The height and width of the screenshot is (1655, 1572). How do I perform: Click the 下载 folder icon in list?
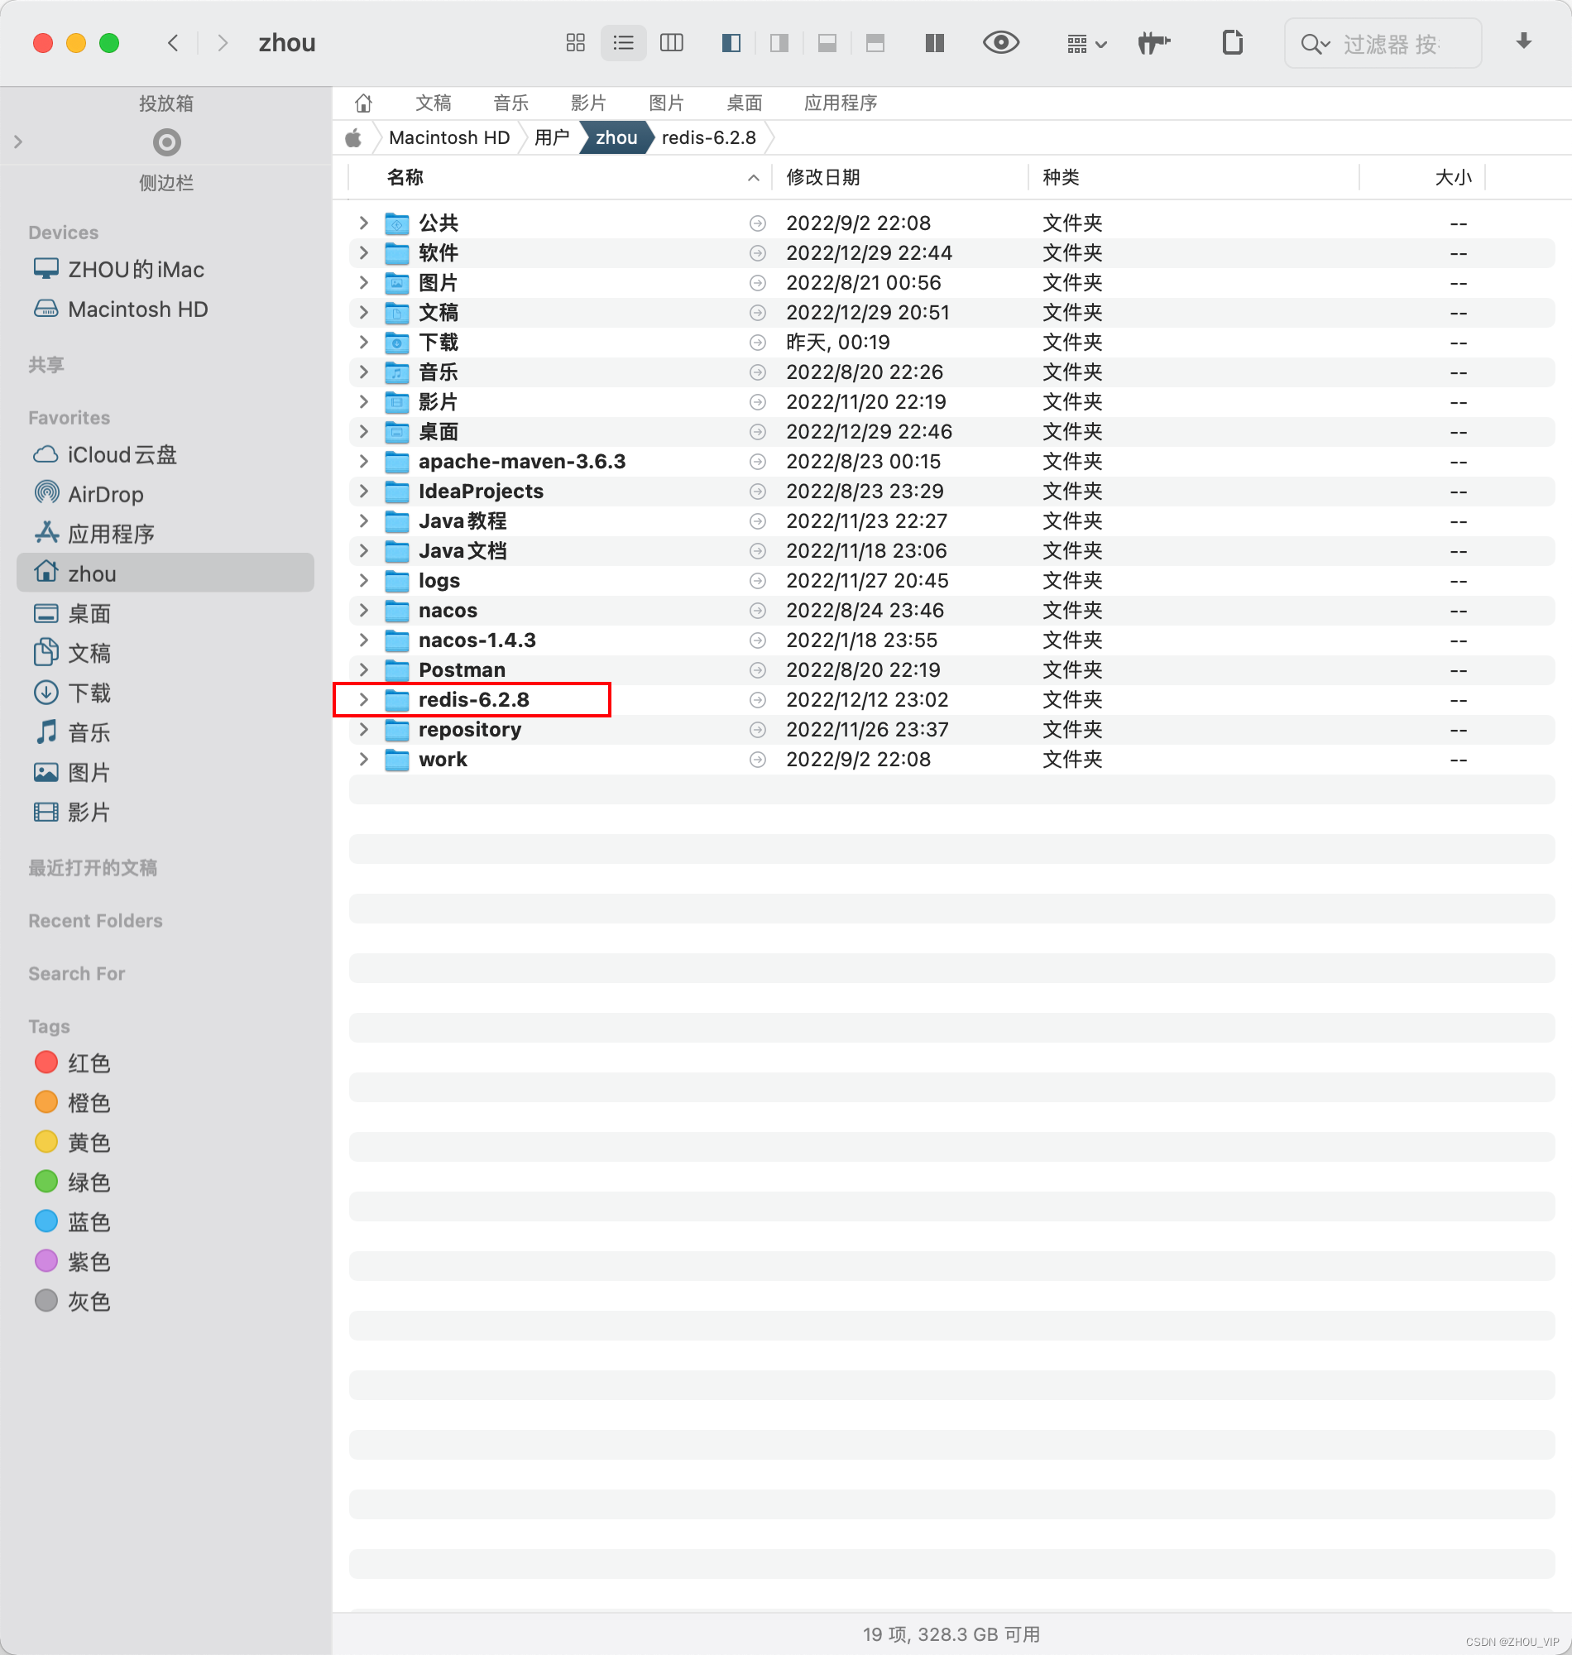tap(396, 342)
